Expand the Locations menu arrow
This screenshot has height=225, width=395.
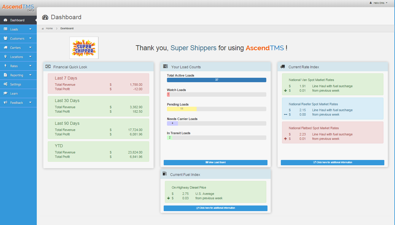30,57
